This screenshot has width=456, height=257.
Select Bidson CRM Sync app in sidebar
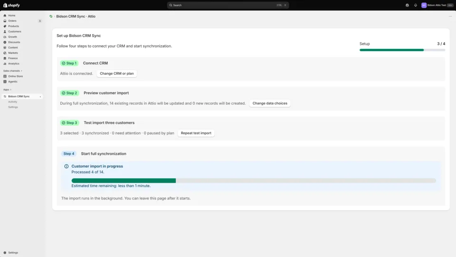click(19, 97)
